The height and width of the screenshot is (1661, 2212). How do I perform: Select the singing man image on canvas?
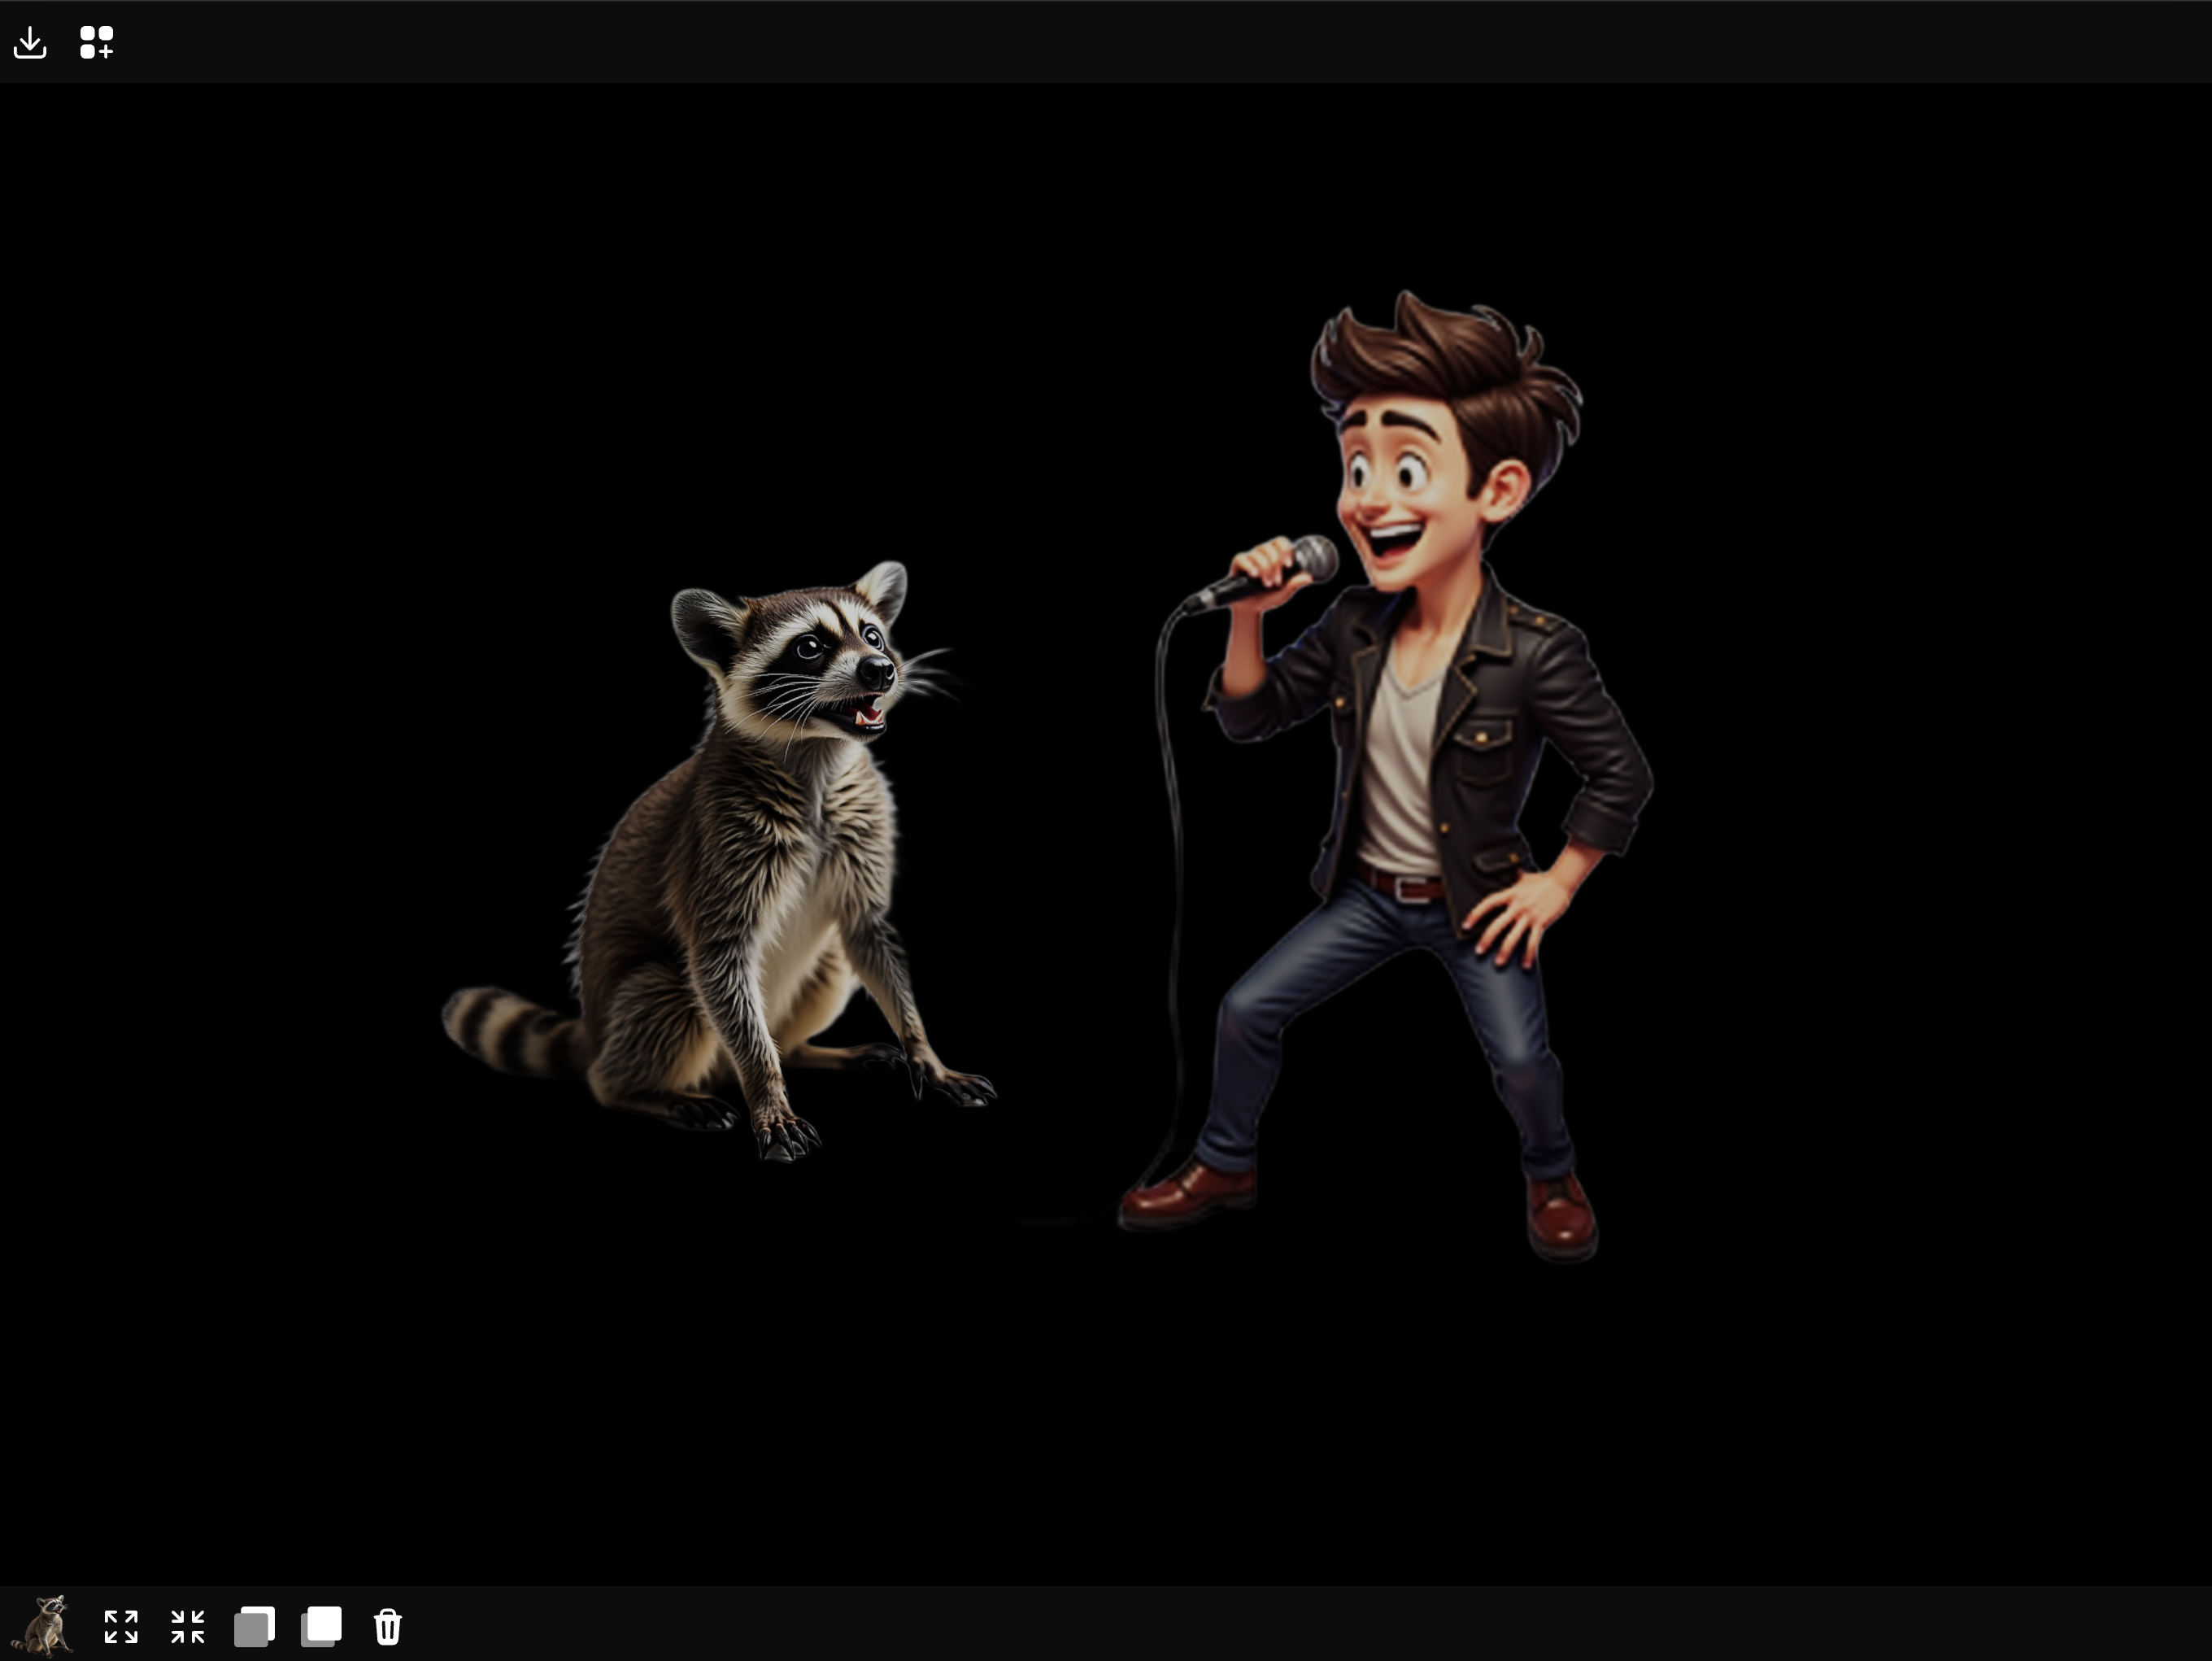[1420, 760]
